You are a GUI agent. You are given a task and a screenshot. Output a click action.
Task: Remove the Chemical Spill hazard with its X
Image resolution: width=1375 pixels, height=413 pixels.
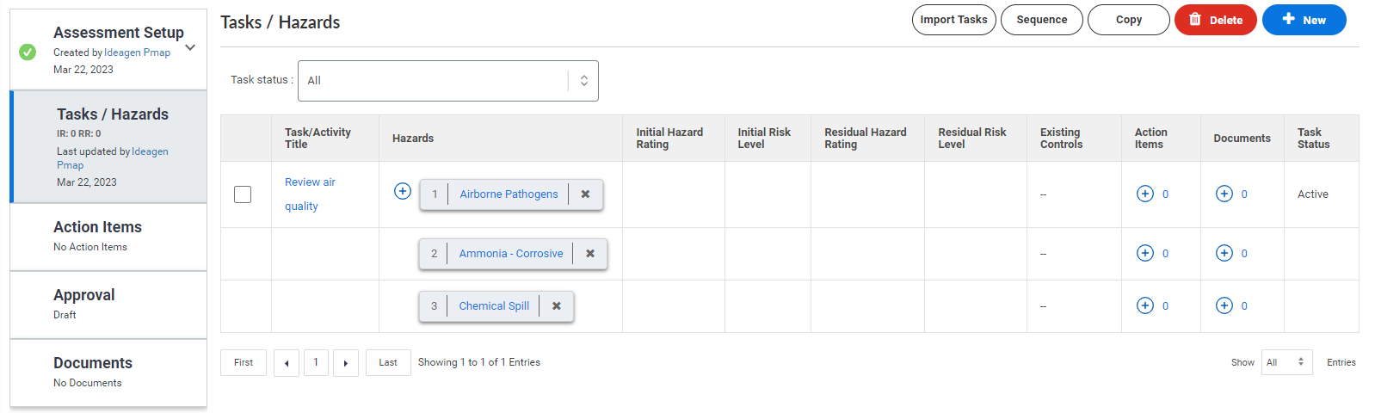tap(557, 306)
